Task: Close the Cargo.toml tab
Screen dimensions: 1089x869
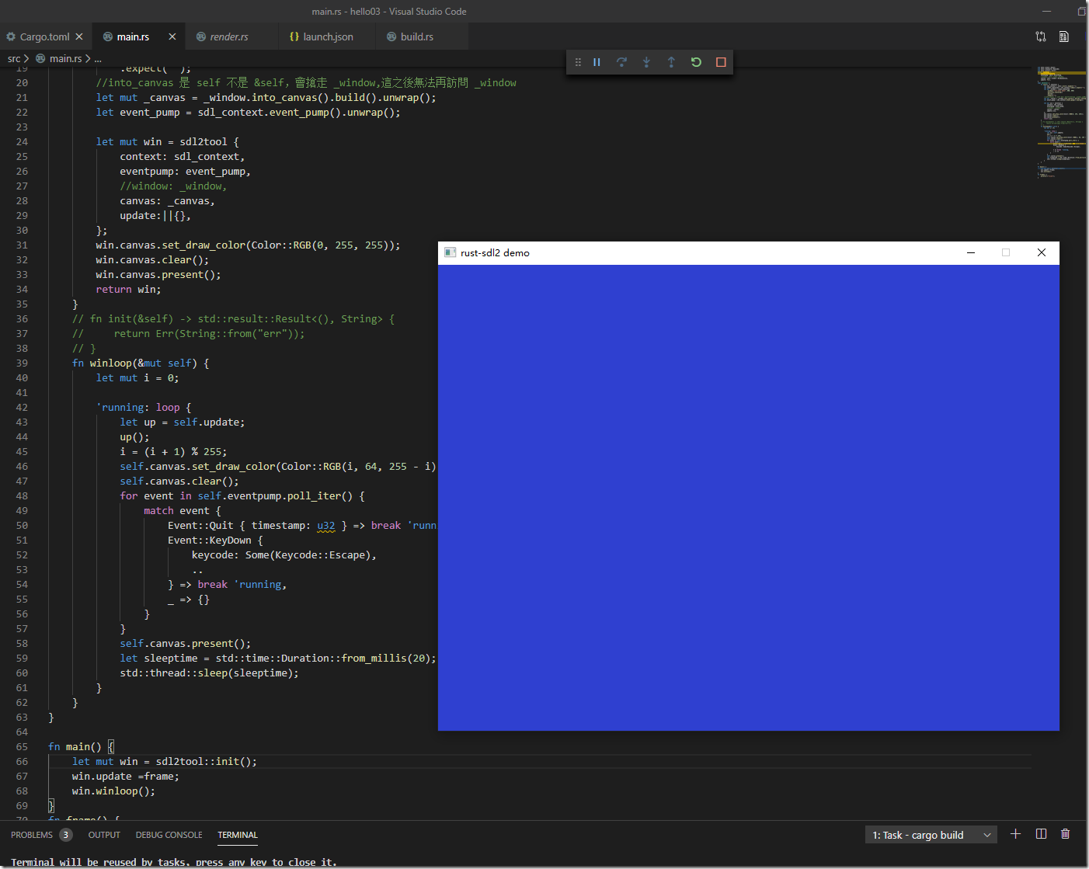Action: pyautogui.click(x=79, y=36)
